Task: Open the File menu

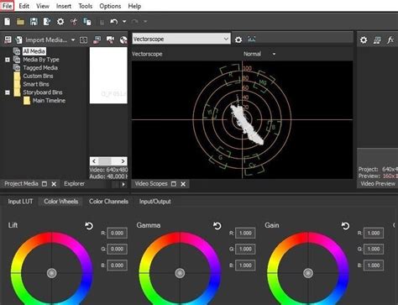Action: point(8,6)
